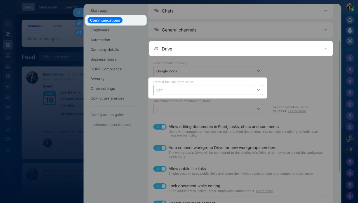Close the settings slider panel

click(79, 13)
